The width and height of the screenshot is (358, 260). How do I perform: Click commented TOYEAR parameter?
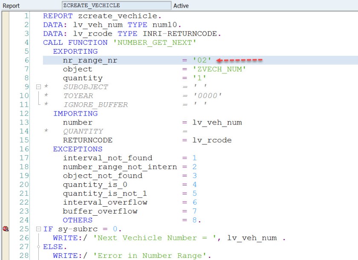pyautogui.click(x=78, y=96)
